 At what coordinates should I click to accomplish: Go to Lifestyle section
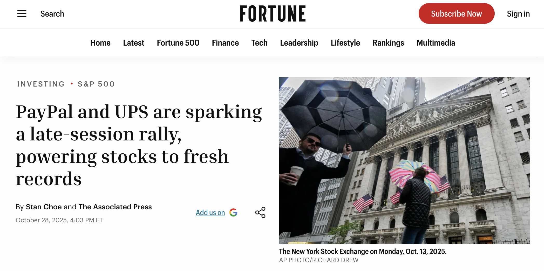coord(345,43)
